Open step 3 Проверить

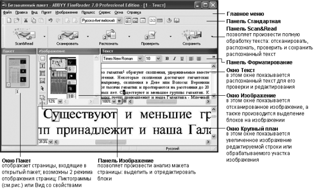150,38
